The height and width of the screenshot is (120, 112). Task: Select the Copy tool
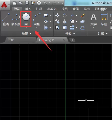(57, 21)
